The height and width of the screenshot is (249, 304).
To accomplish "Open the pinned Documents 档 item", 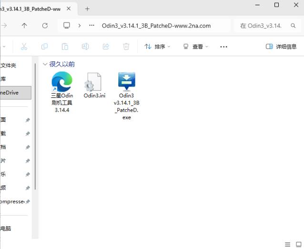I will (x=3, y=147).
